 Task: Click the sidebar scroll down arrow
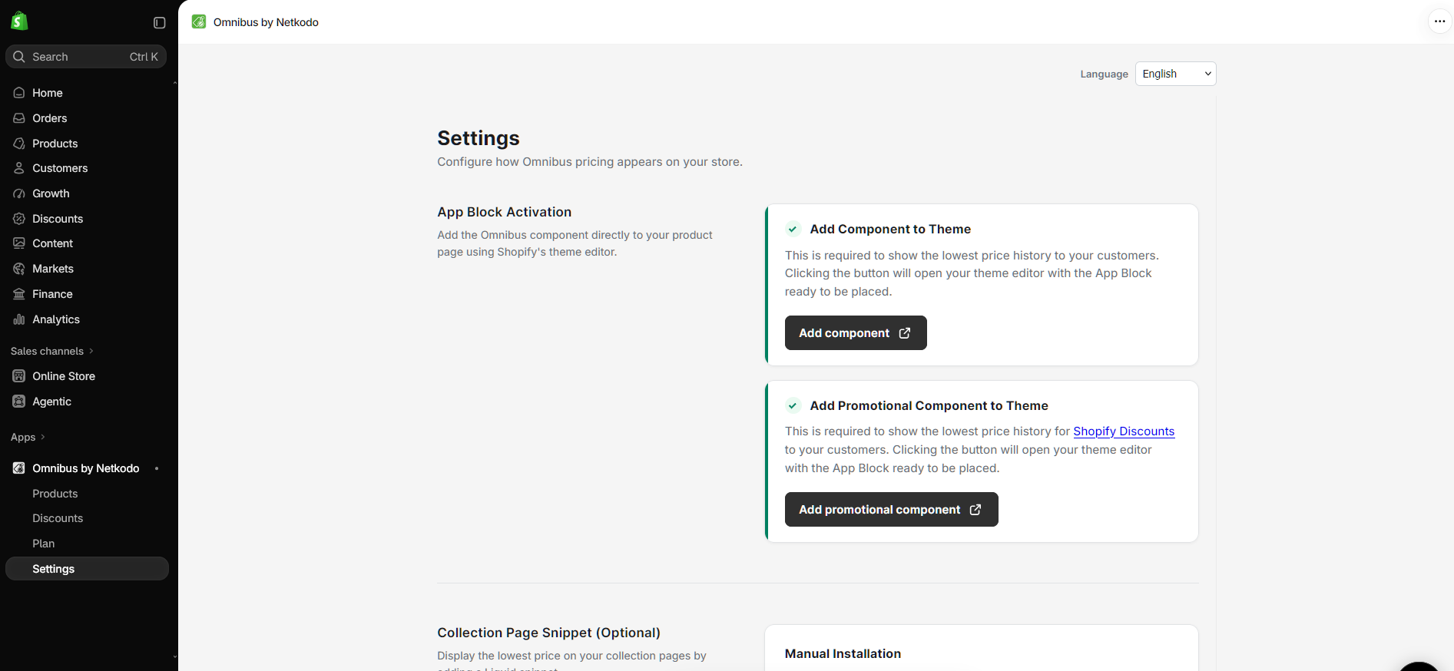tap(175, 657)
